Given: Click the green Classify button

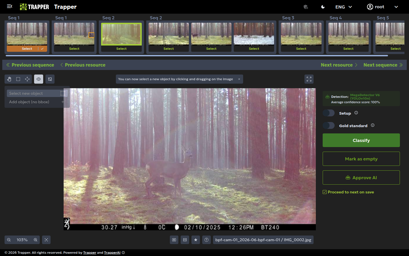Looking at the screenshot, I should [361, 140].
